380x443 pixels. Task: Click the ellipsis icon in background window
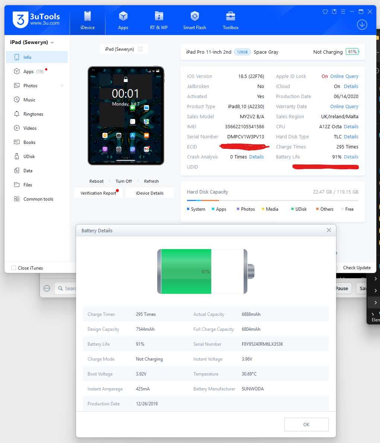tap(47, 288)
